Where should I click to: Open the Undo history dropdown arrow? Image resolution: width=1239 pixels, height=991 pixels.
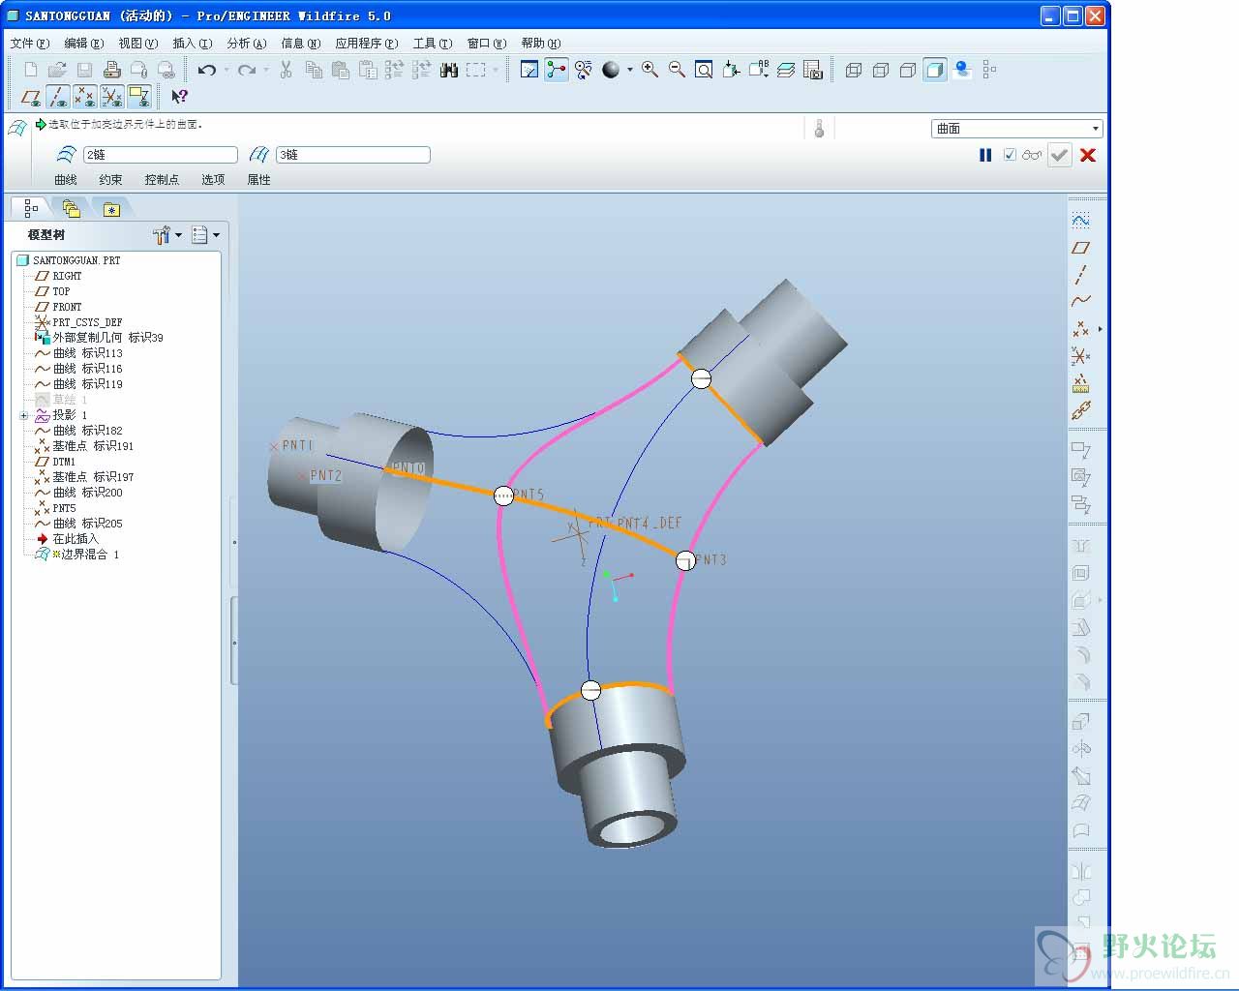click(227, 70)
